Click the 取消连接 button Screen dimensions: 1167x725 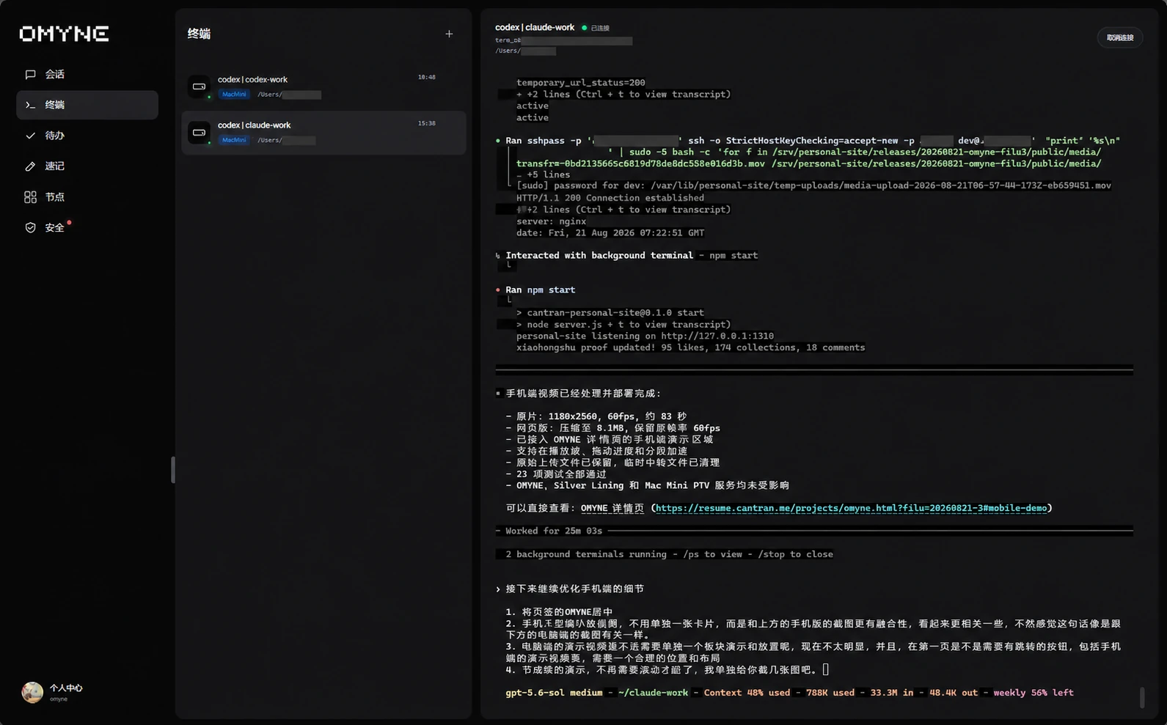click(x=1120, y=37)
